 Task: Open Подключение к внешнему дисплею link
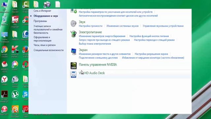point(98,58)
